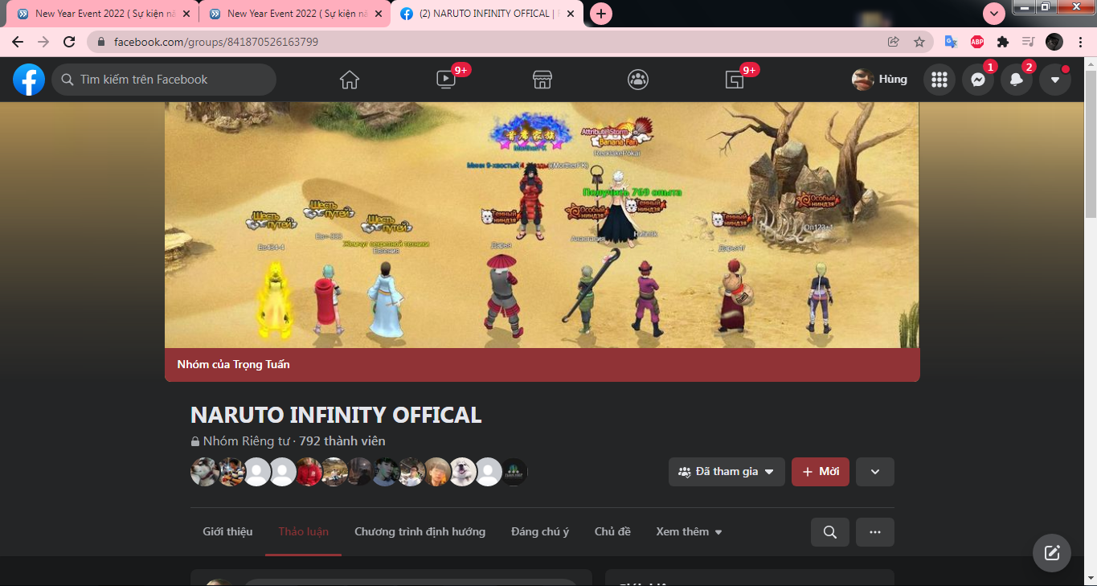1097x586 pixels.
Task: Open the 'Chương trình định hướng' tab
Action: pyautogui.click(x=420, y=531)
